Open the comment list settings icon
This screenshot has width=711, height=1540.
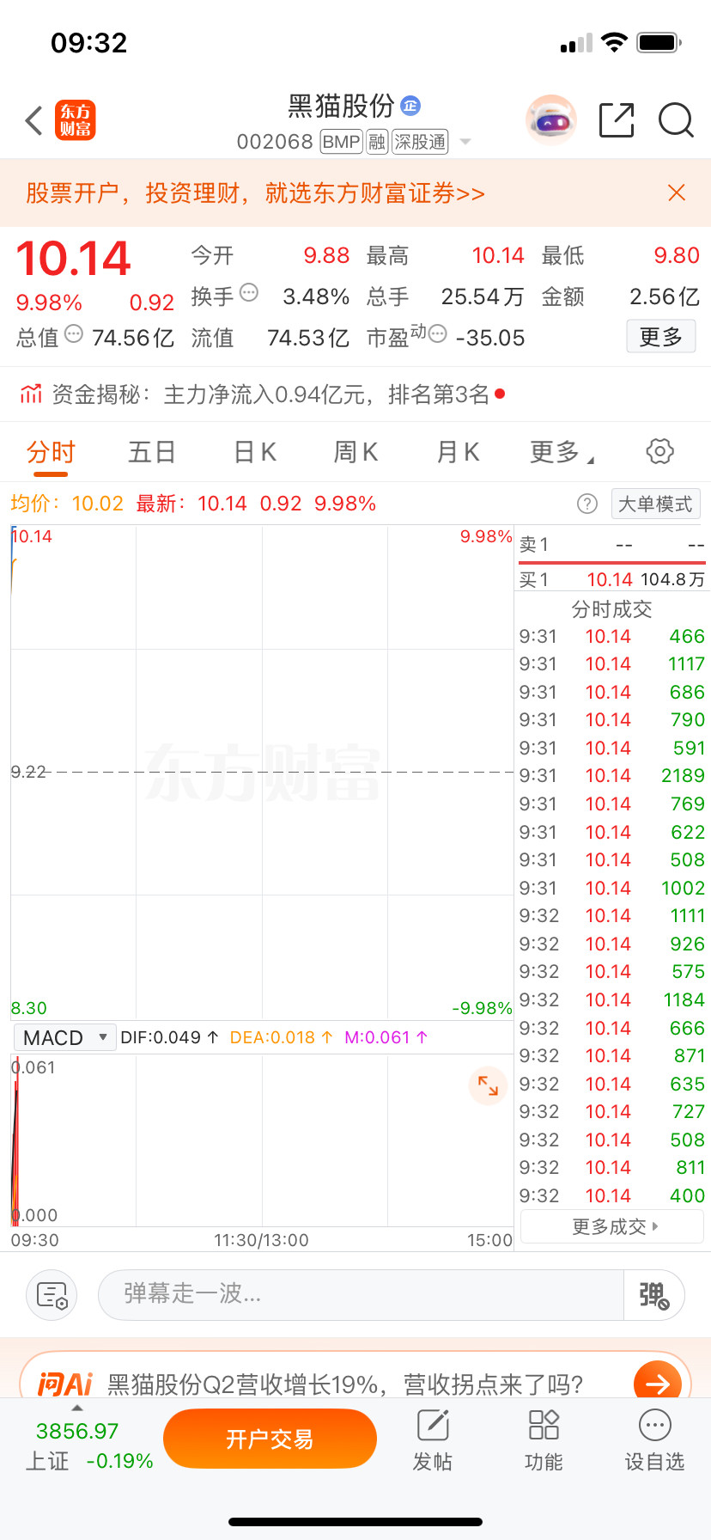tap(52, 1295)
